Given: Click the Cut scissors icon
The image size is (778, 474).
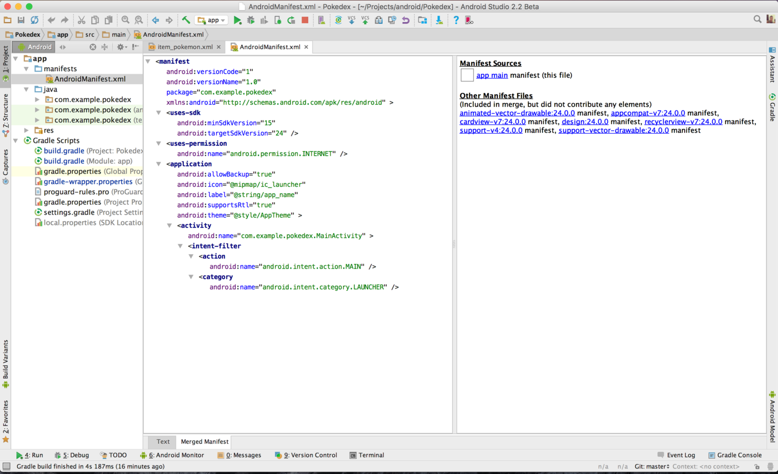Looking at the screenshot, I should [x=81, y=20].
